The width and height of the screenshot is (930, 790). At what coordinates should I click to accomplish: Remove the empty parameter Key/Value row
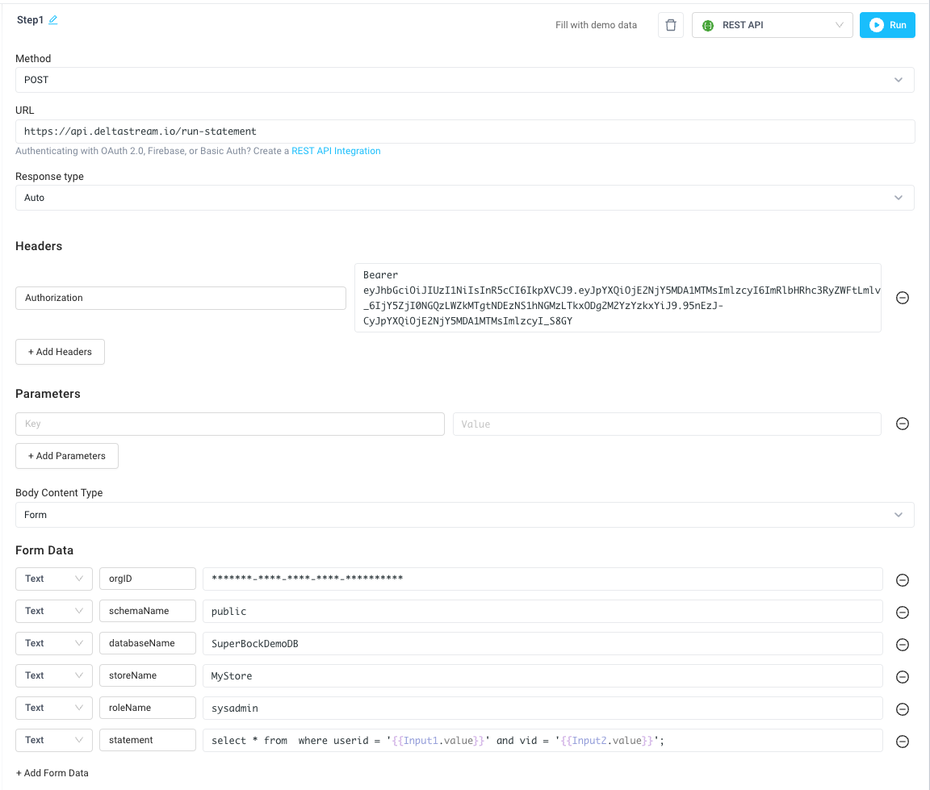pos(902,424)
